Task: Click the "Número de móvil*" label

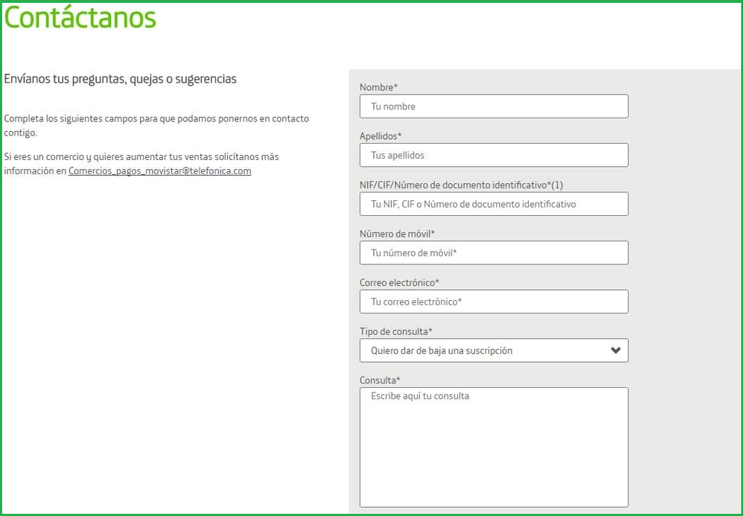Action: pos(397,234)
